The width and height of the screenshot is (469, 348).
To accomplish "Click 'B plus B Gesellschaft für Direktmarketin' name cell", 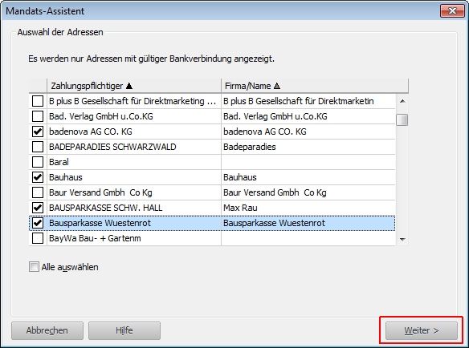I will 308,101.
